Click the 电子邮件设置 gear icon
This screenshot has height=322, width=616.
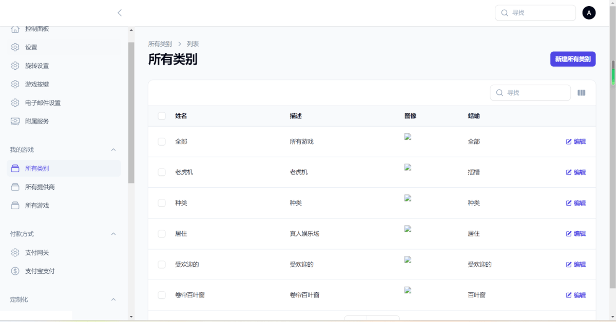click(15, 103)
